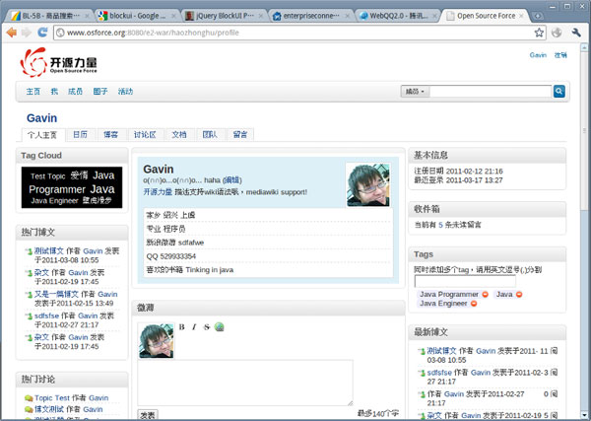Click in the search text field
The width and height of the screenshot is (591, 421).
pyautogui.click(x=491, y=92)
